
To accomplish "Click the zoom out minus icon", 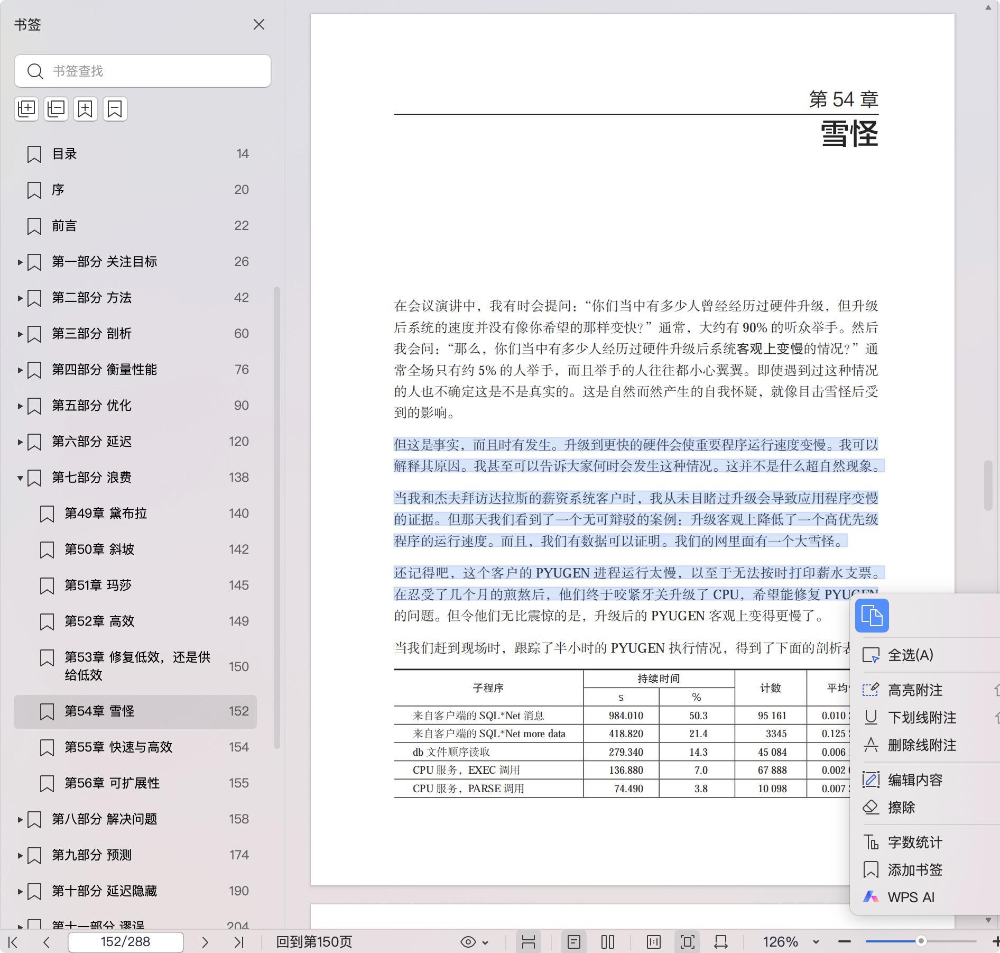I will click(844, 941).
